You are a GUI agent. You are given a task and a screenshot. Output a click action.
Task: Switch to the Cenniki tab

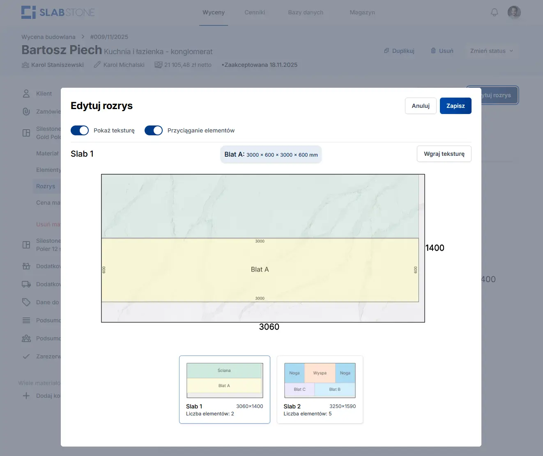click(x=255, y=12)
